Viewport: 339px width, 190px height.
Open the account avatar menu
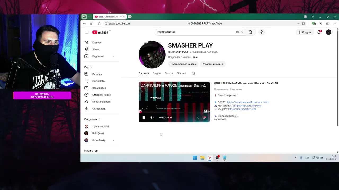point(329,32)
